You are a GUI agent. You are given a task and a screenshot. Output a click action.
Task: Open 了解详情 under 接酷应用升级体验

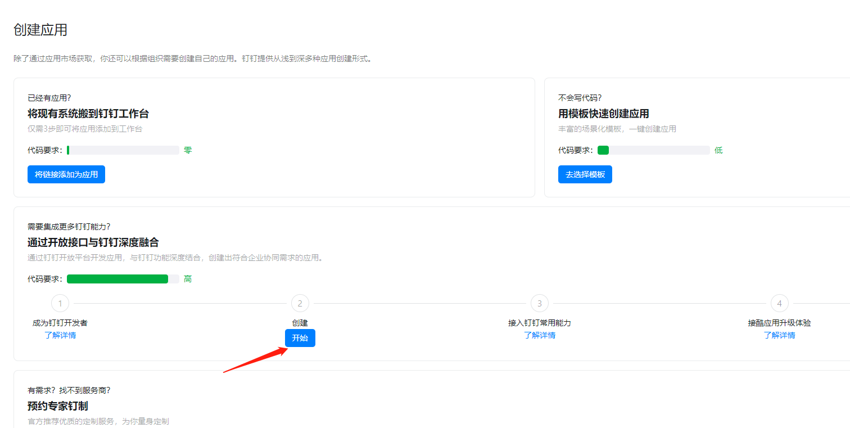(779, 335)
